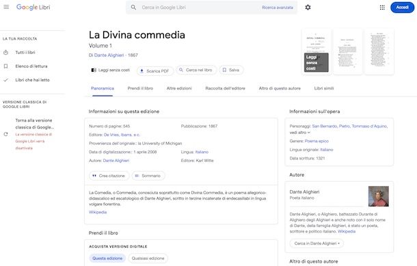Click Cerca nel libro button
Screen dimensions: 417x266
196,70
